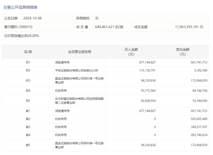The width and height of the screenshot is (213, 155).
Task: Click volume value 640,461,621 份/股
Action: (109, 27)
